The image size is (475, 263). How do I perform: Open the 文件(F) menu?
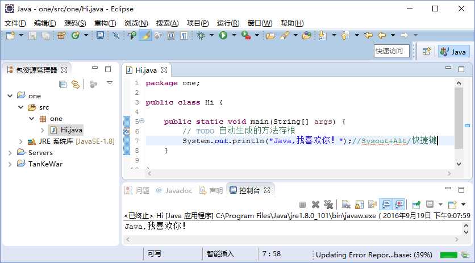pos(15,23)
